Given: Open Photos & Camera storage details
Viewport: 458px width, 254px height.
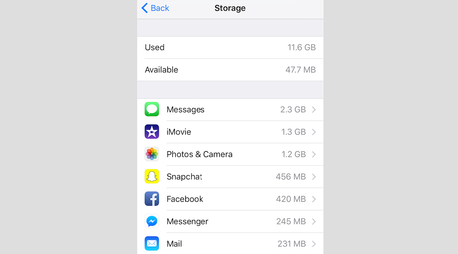Looking at the screenshot, I should coord(230,154).
